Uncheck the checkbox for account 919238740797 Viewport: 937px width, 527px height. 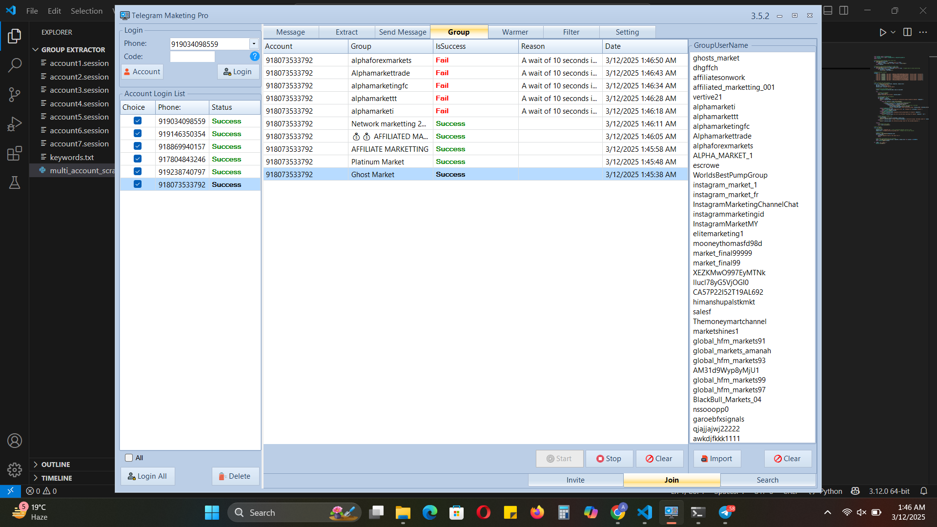coord(138,172)
